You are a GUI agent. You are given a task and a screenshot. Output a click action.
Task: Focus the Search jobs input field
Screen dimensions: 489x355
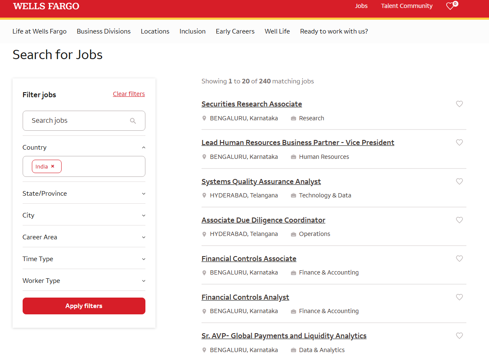(84, 121)
